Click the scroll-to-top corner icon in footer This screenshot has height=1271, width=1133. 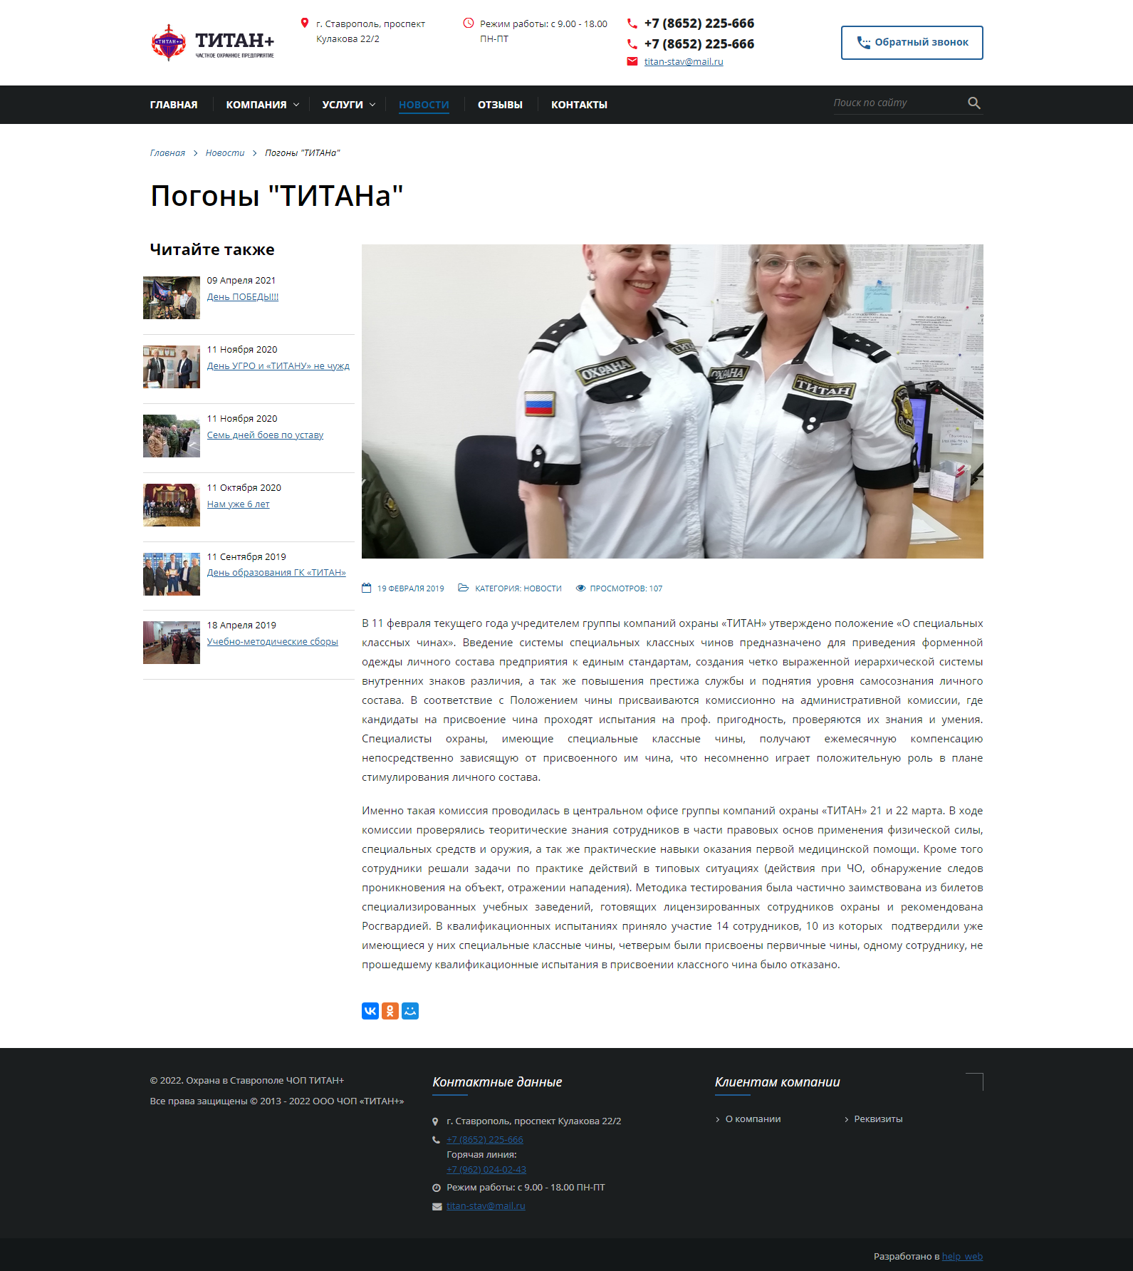pos(974,1081)
